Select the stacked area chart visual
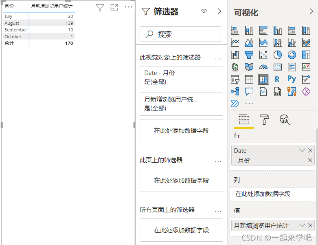 click(x=263, y=43)
